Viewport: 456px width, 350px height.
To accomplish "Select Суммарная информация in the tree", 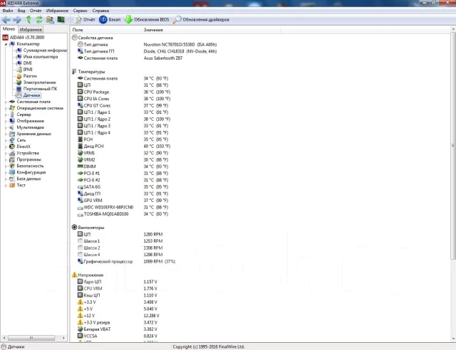I will click(x=45, y=51).
